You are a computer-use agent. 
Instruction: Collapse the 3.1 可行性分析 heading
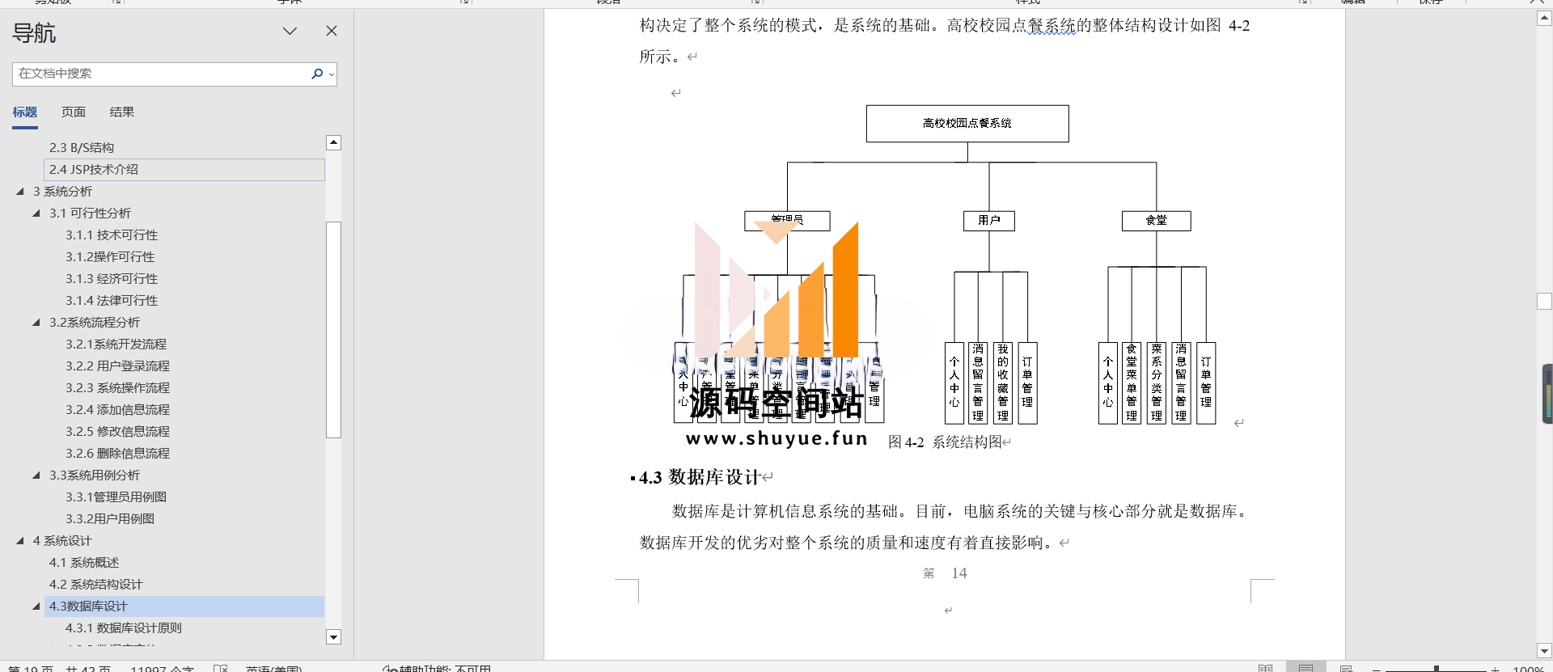click(x=36, y=213)
